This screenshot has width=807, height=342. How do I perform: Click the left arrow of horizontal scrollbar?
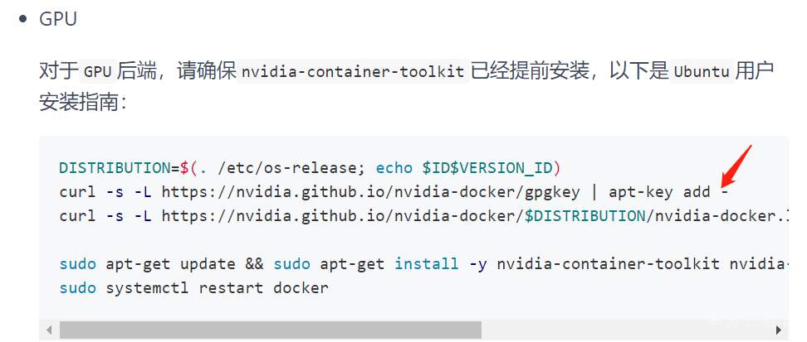pos(51,330)
